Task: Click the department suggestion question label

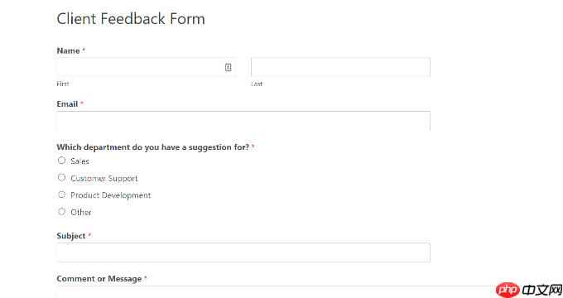Action: (x=153, y=147)
